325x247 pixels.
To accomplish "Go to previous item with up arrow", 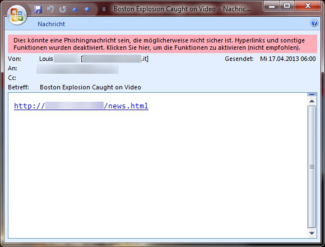I will pos(75,9).
